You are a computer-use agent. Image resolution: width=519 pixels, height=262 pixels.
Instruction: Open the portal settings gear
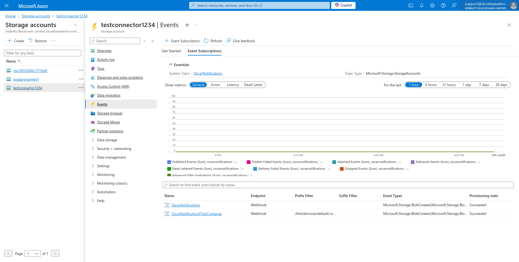(432, 5)
